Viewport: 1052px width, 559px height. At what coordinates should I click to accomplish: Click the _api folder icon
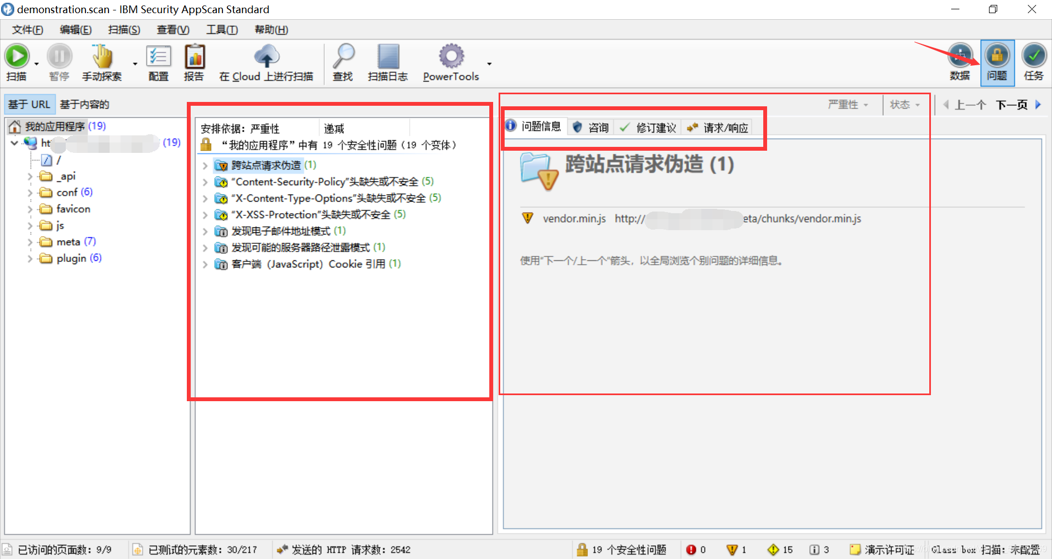tap(46, 176)
